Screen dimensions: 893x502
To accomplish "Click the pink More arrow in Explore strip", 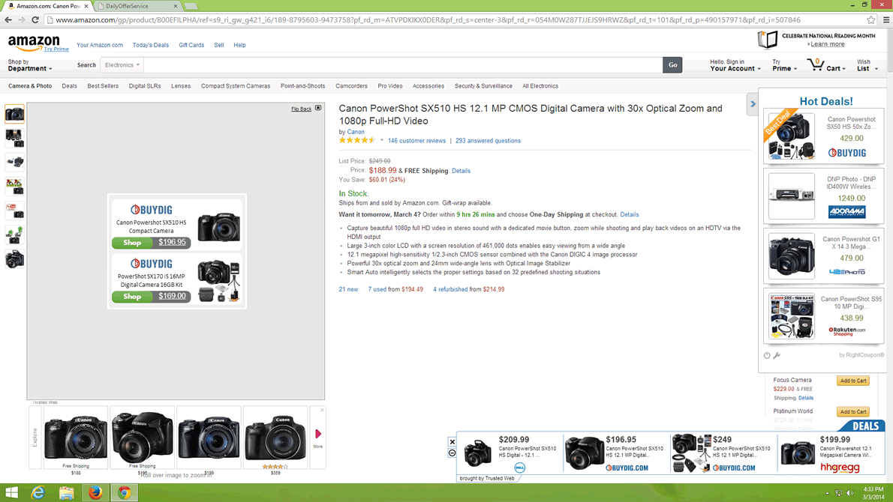I will pos(318,435).
